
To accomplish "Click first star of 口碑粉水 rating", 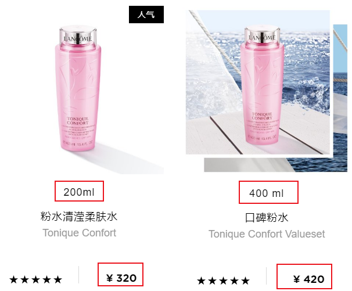I will click(x=201, y=281).
